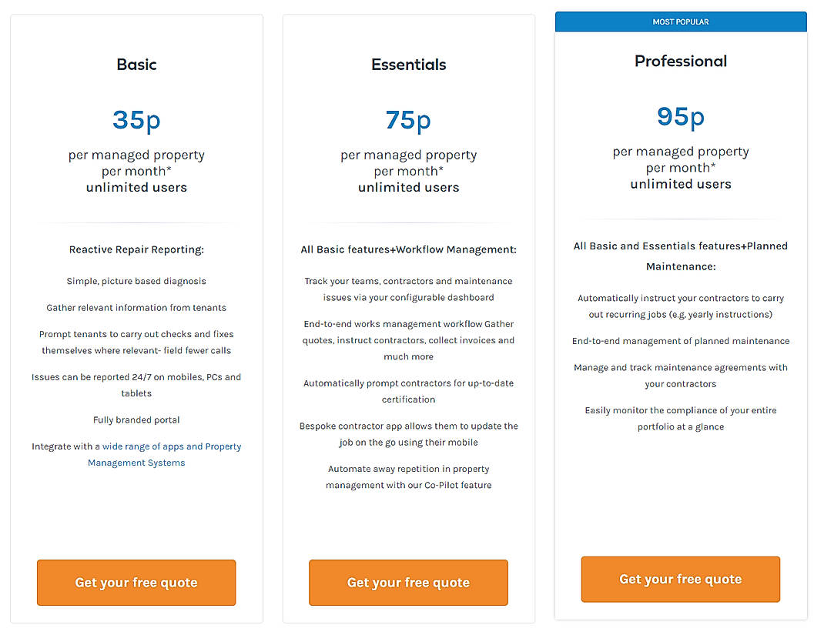Select the 95p price label

coord(680,116)
